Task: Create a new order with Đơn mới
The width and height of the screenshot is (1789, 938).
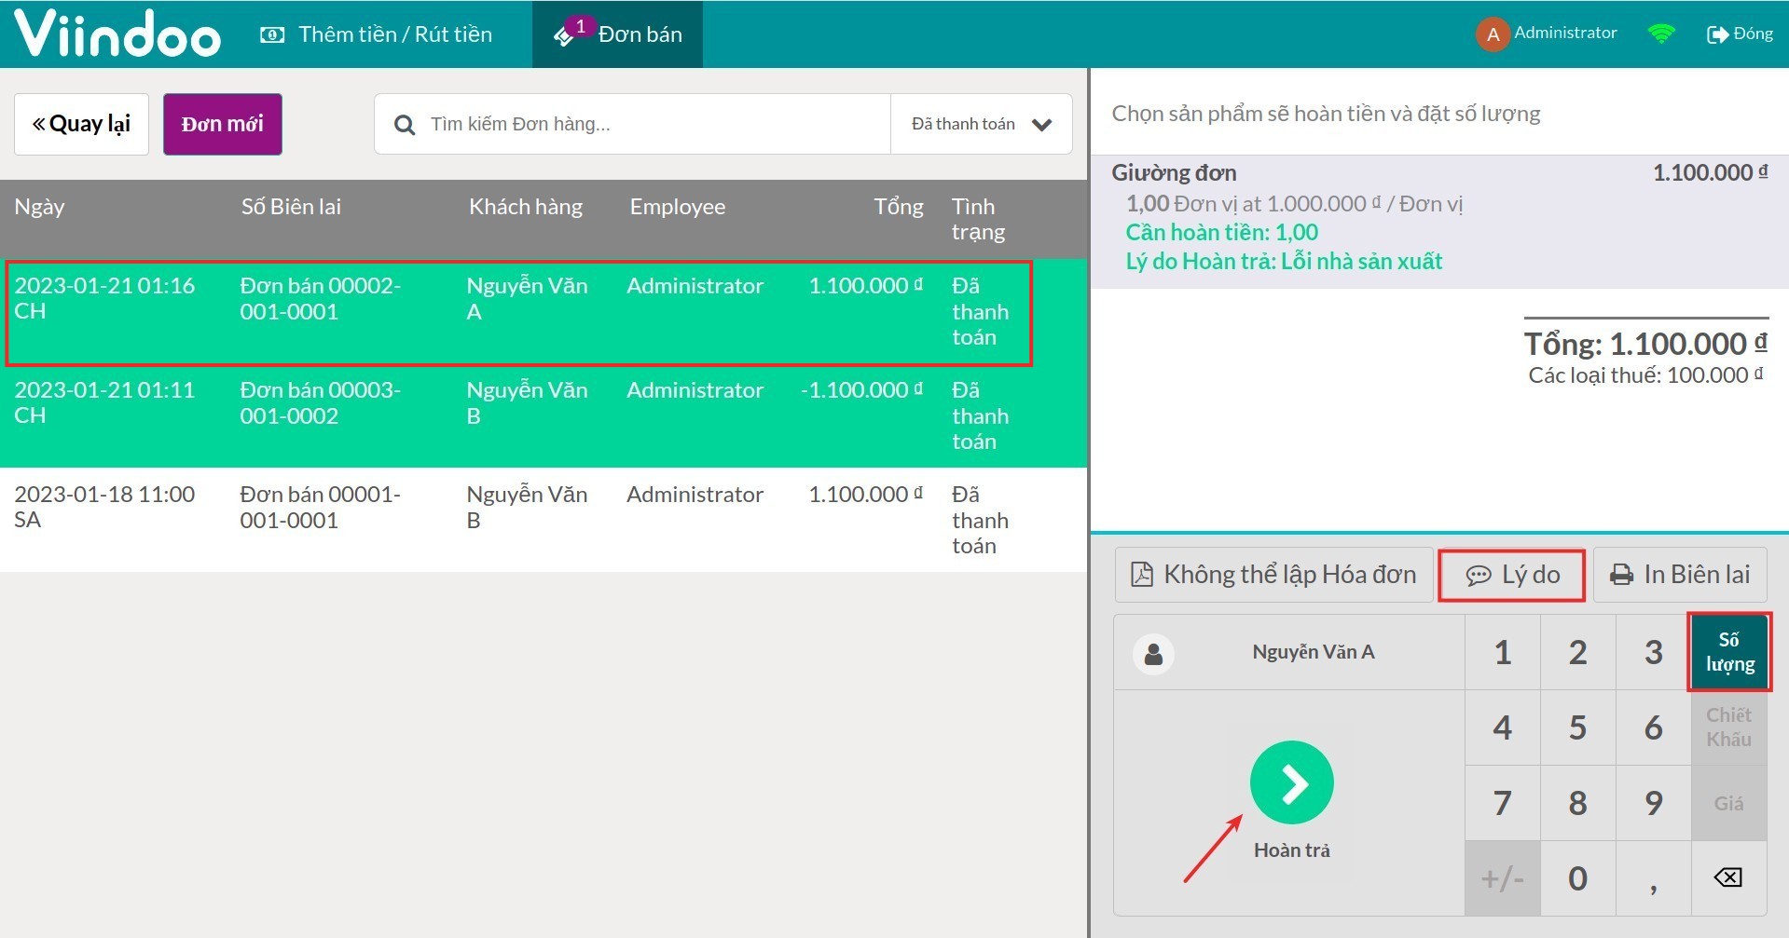Action: click(222, 124)
